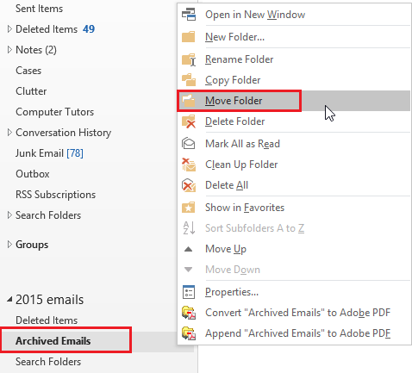Click the New Folder icon
The height and width of the screenshot is (373, 412).
[x=189, y=37]
